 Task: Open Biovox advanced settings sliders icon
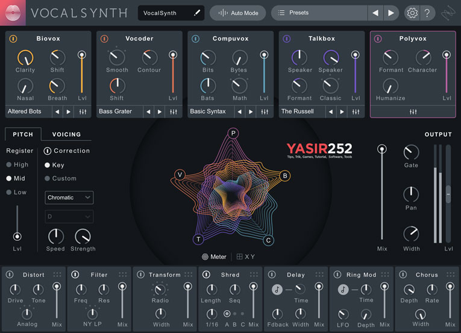pyautogui.click(x=83, y=111)
